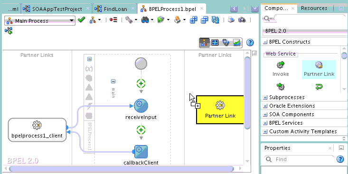Viewport: 348px width, 174px height.
Task: Open the wrench tools dropdown arrow
Action: point(136,20)
